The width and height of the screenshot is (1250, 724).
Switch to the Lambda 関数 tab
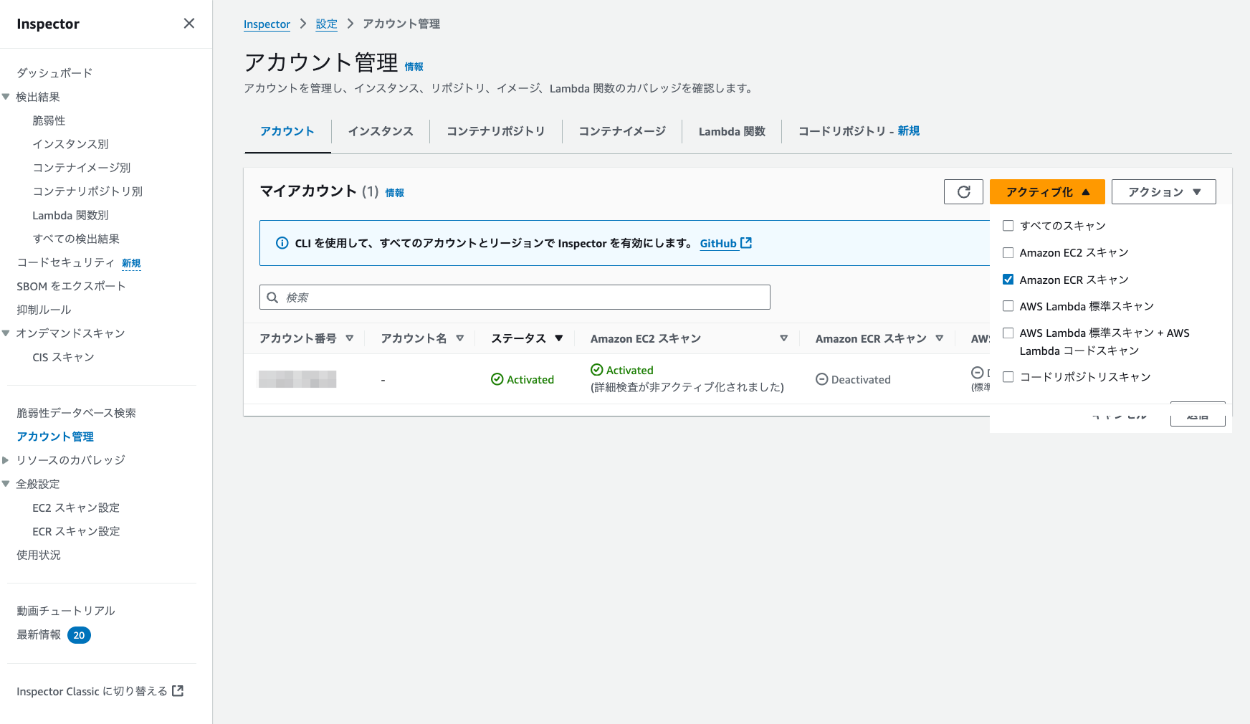732,131
